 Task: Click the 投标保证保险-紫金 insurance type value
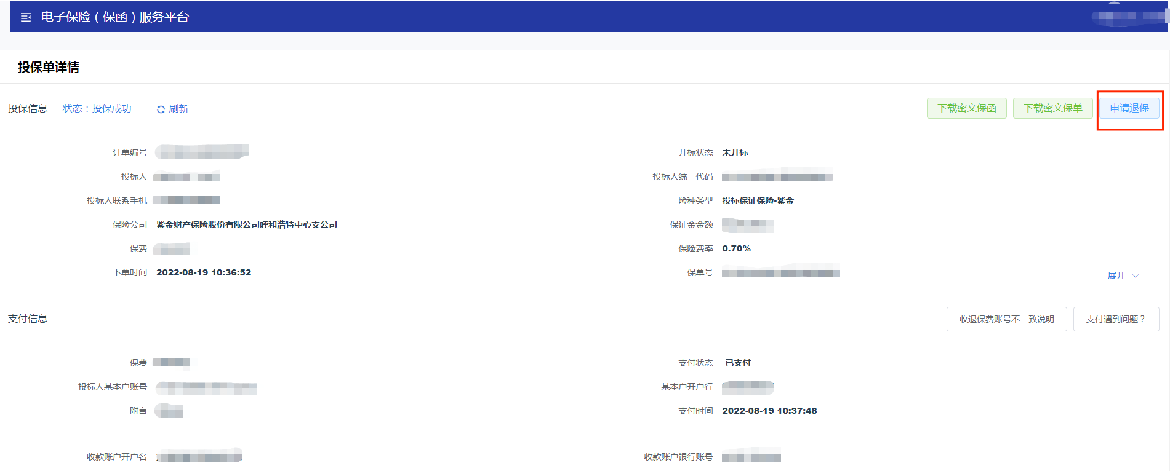(758, 200)
